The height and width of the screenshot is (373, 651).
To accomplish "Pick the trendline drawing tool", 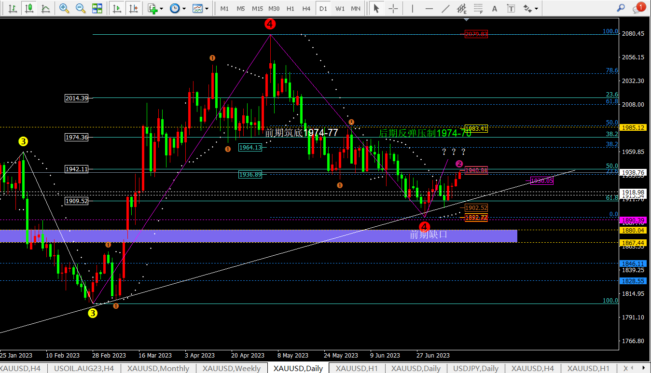I will [445, 8].
